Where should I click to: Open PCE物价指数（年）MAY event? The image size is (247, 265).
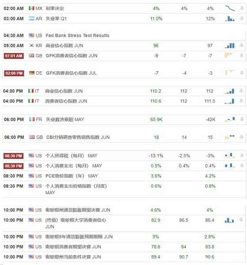click(72, 176)
